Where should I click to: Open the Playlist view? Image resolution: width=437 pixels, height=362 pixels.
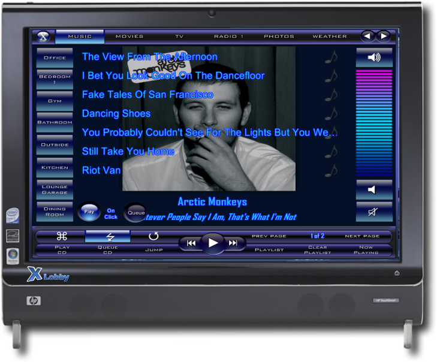click(x=269, y=250)
